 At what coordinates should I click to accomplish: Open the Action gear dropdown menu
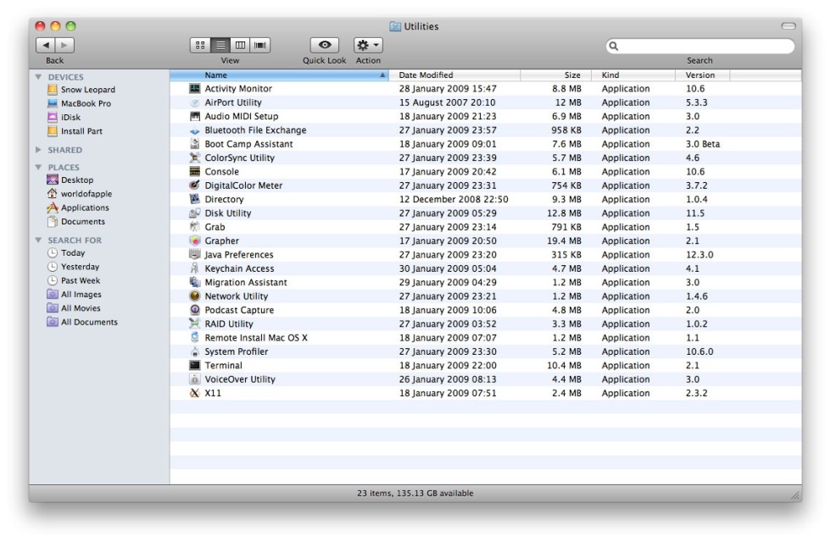point(368,46)
